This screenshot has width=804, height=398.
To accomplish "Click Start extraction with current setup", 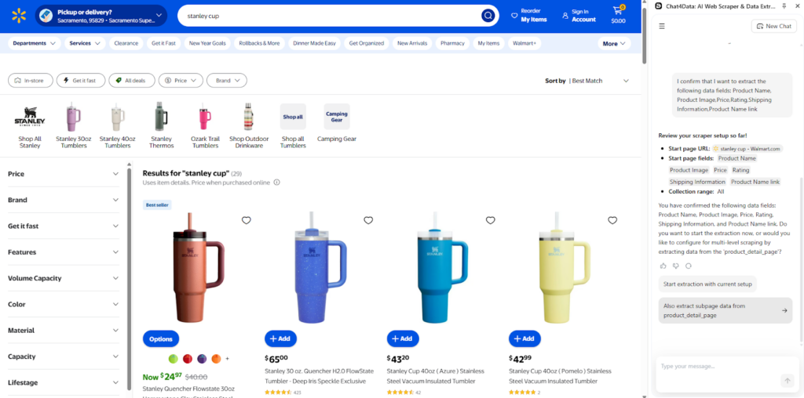I will (707, 284).
